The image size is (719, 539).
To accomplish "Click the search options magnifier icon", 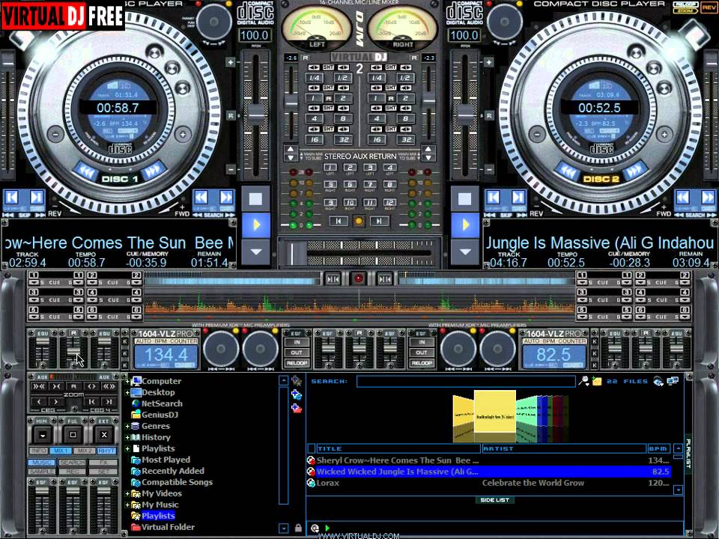I will click(583, 381).
